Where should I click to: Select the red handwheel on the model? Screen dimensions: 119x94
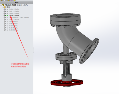[67, 82]
